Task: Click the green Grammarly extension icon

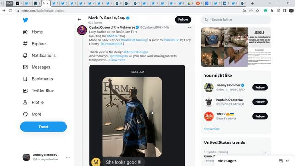Action: click(265, 11)
